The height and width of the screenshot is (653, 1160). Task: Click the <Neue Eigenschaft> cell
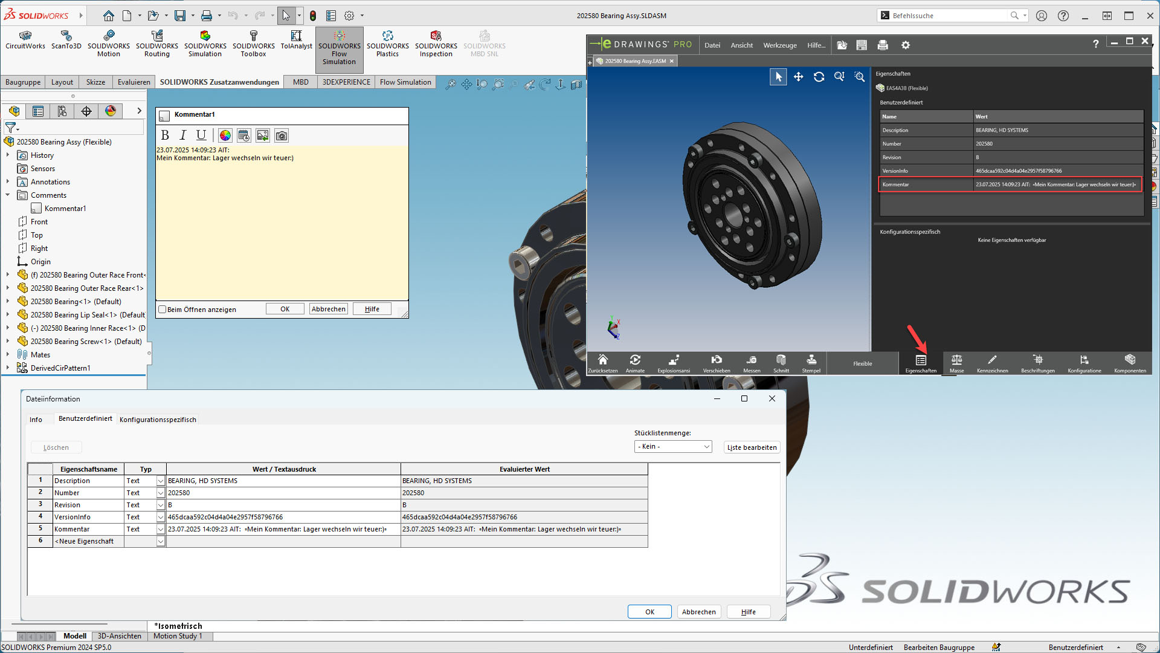pos(88,542)
